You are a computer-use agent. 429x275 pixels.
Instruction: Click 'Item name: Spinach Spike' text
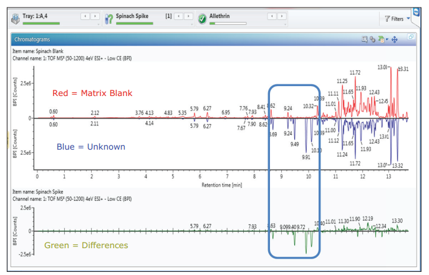(x=38, y=192)
